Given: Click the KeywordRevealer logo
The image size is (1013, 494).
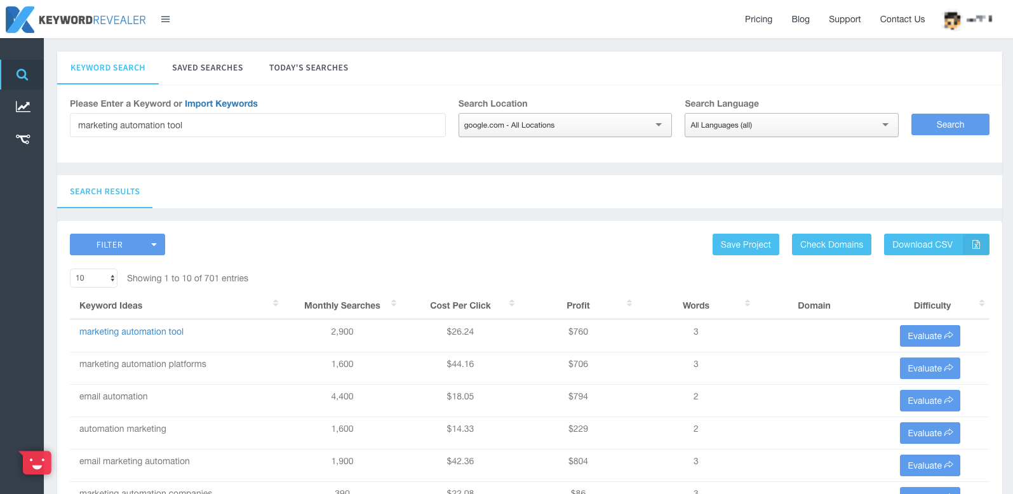Looking at the screenshot, I should [76, 20].
